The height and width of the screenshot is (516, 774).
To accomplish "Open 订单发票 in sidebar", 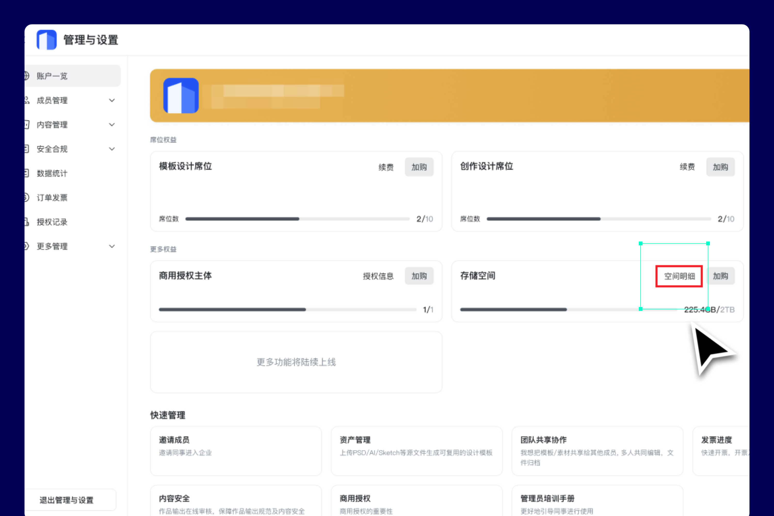I will pos(52,198).
